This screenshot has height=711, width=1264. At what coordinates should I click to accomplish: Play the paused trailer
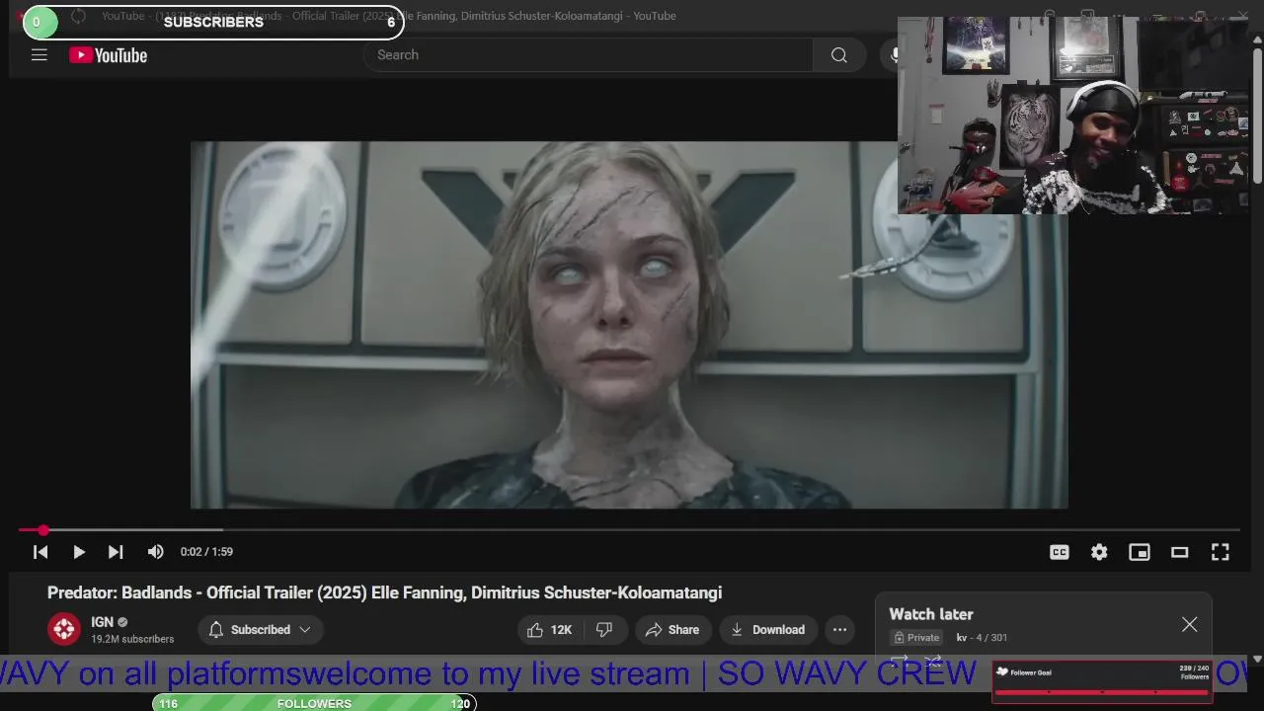79,552
